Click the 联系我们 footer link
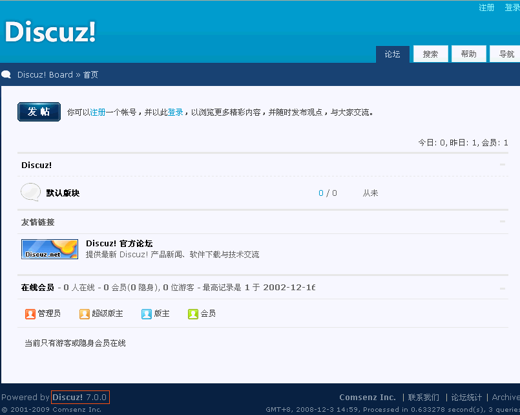This screenshot has width=520, height=415. [424, 397]
